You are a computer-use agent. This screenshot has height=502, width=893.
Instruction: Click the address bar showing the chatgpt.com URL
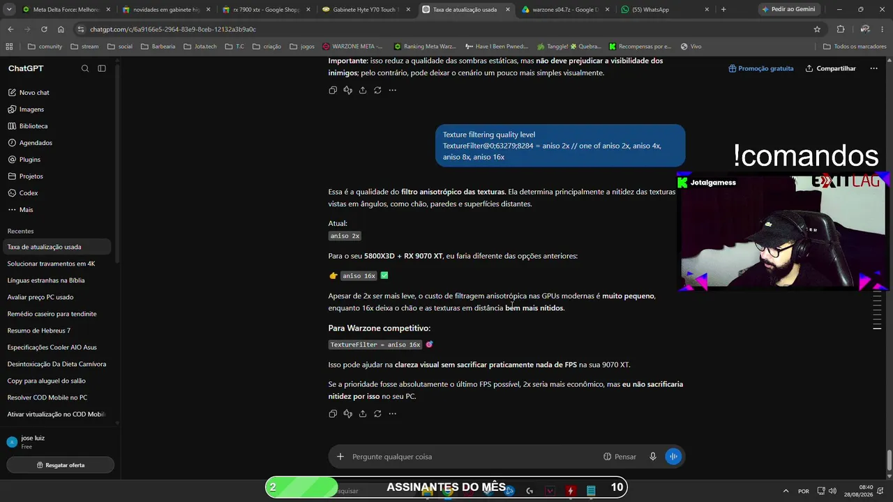(446, 29)
